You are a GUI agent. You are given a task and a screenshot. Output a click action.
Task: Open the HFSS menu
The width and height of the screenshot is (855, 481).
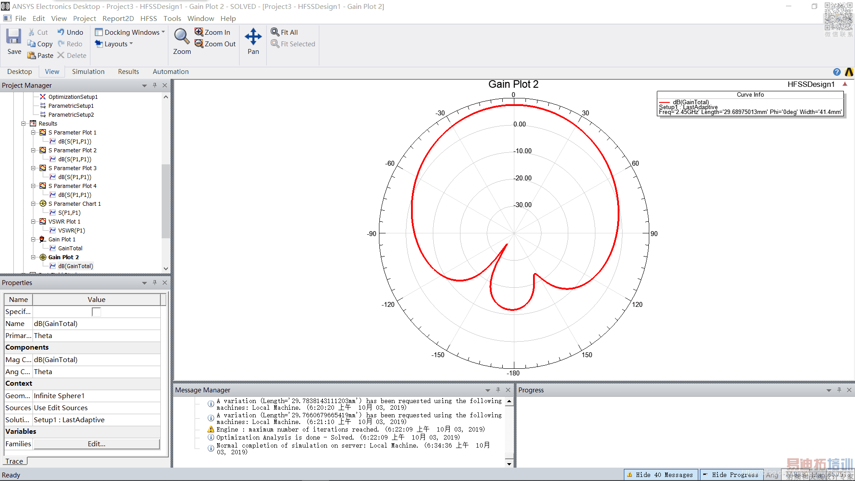[148, 18]
